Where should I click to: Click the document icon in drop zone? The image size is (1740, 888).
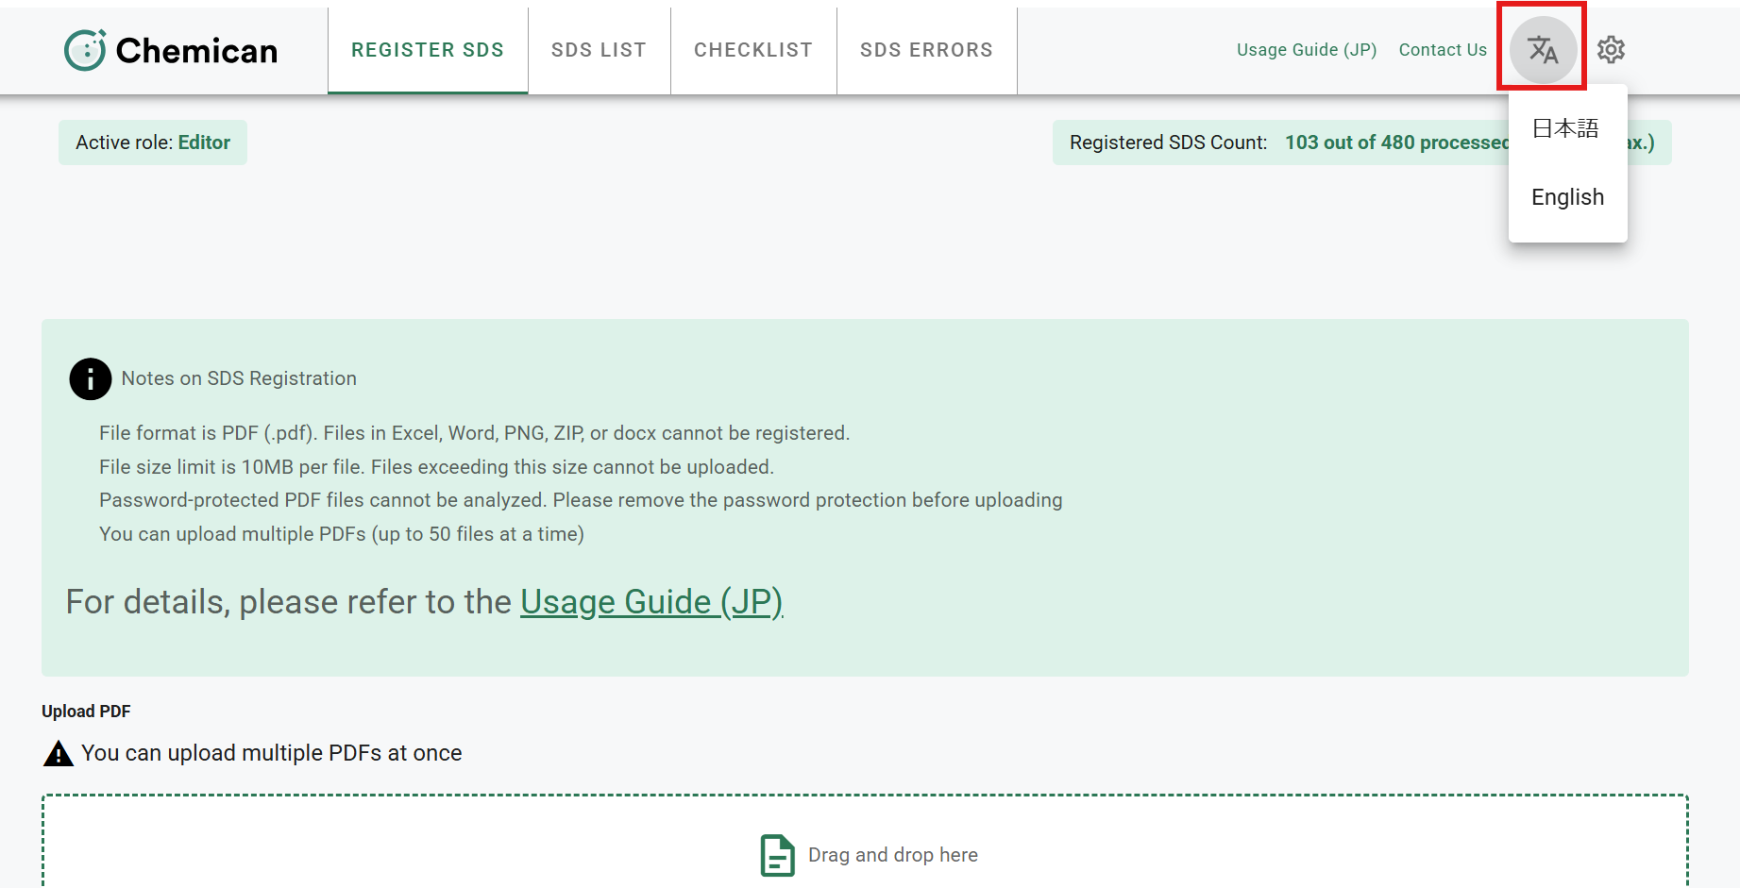pos(777,855)
